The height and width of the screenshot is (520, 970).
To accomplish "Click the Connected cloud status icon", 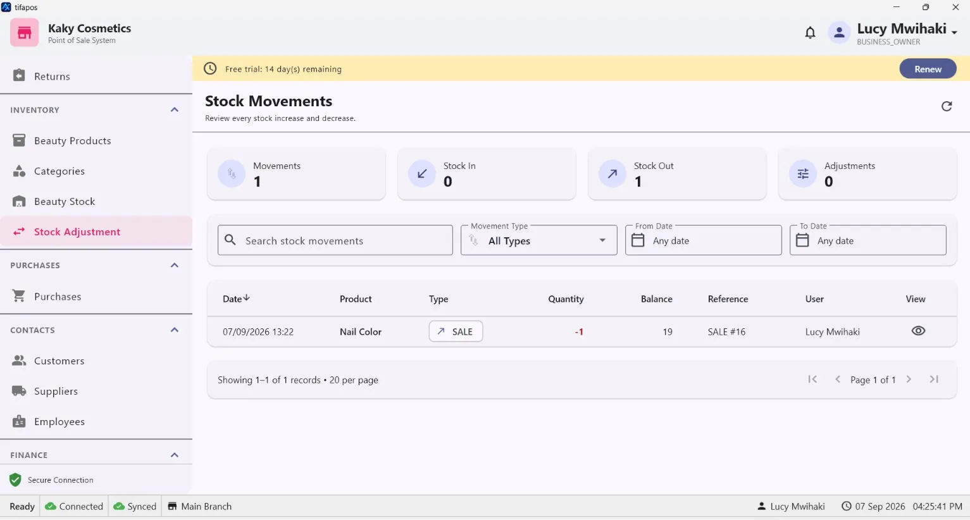I will point(51,506).
